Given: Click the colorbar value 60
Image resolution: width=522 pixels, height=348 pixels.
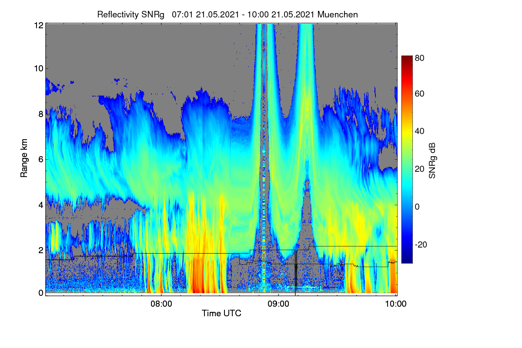Looking at the screenshot, I should (x=420, y=94).
